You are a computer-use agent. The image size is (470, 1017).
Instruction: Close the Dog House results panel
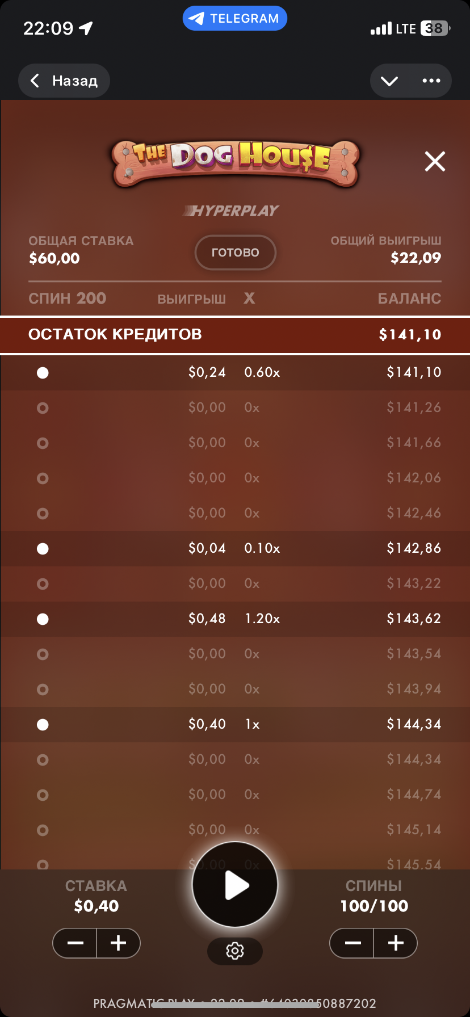point(435,162)
